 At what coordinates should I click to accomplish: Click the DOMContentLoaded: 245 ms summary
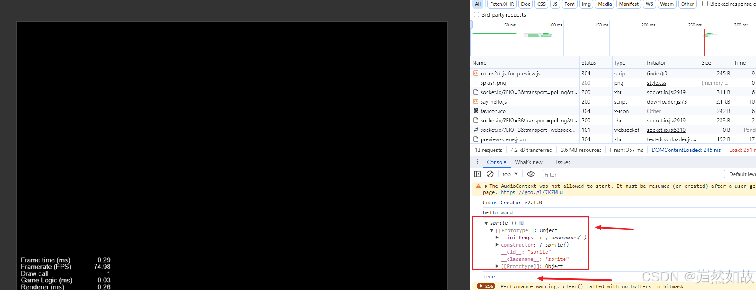(686, 150)
